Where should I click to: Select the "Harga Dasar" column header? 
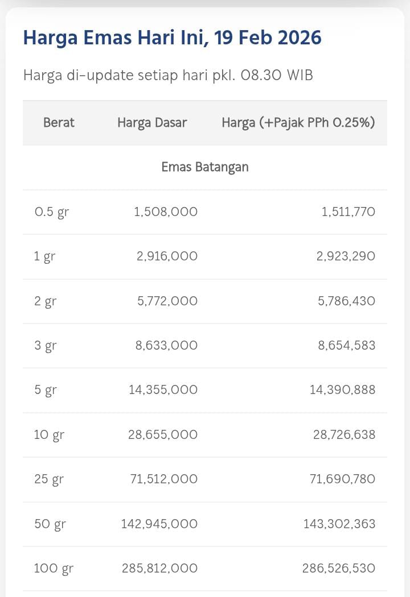152,122
